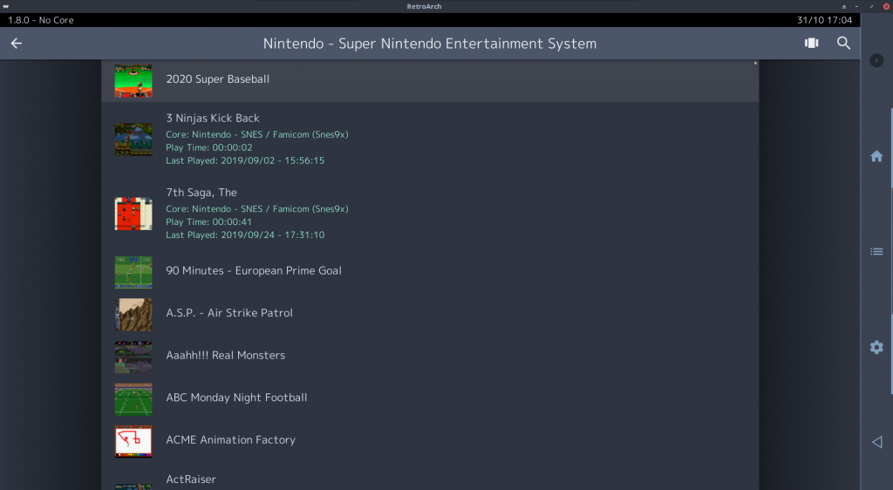Click the 3 Ninjas Kick Back thumbnail
Image resolution: width=893 pixels, height=490 pixels.
click(x=133, y=140)
